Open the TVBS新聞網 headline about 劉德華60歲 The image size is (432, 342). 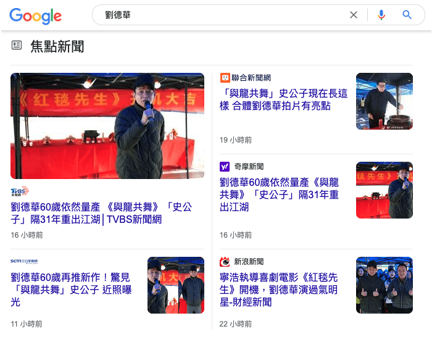pos(101,213)
